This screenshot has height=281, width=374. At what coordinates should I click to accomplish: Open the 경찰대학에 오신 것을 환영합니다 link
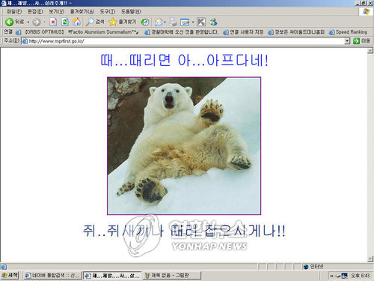coord(182,32)
